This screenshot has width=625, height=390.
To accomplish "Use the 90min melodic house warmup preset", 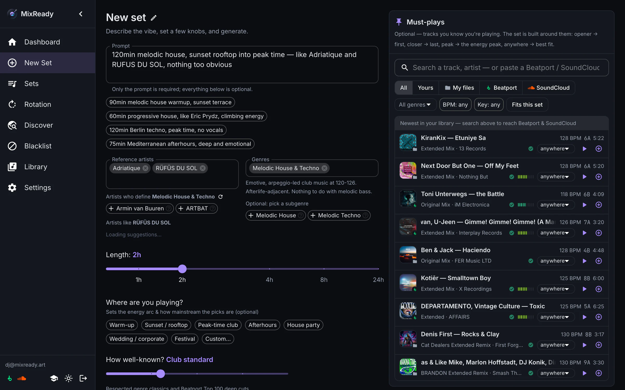I will tap(170, 102).
